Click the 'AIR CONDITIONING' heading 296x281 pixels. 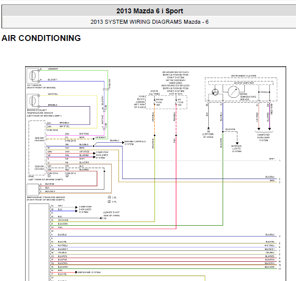41,38
